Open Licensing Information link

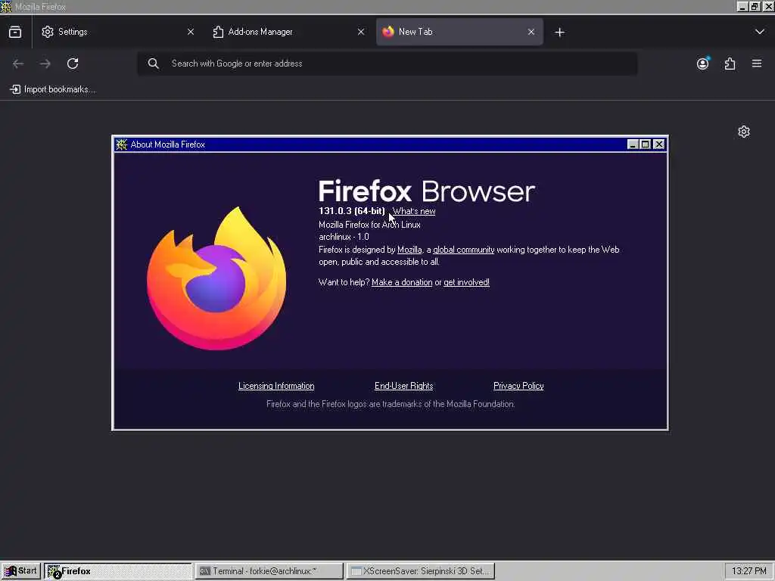click(276, 386)
